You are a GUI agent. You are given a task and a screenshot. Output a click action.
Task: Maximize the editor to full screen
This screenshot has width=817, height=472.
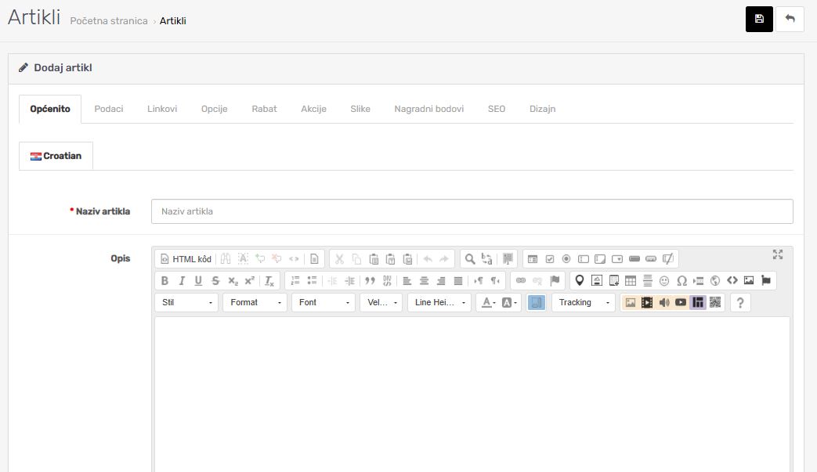click(778, 254)
